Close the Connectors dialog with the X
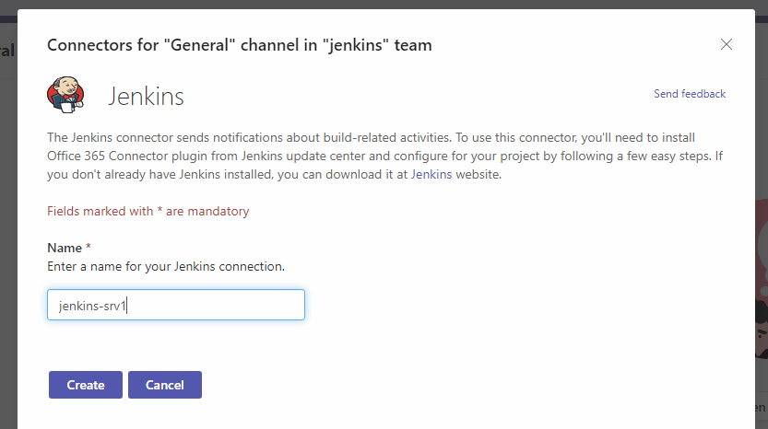This screenshot has width=768, height=429. [x=727, y=44]
